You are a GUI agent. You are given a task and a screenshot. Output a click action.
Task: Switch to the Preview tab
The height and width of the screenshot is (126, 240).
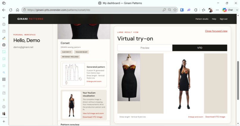145,48
